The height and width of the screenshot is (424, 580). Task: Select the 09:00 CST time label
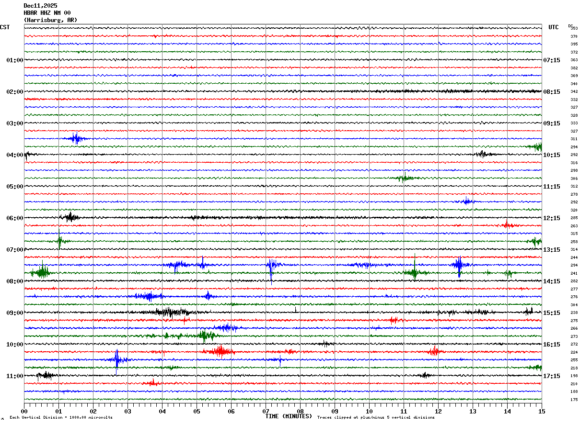click(15, 313)
